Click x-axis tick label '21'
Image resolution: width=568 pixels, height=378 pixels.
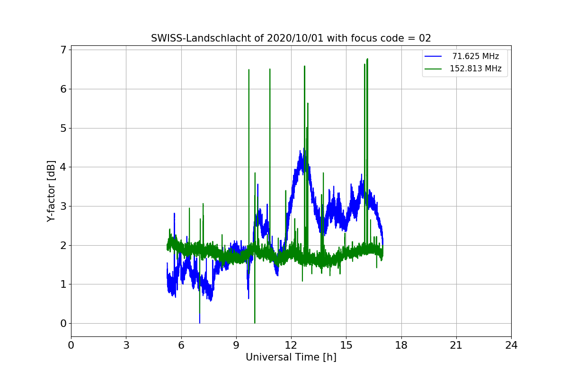456,345
